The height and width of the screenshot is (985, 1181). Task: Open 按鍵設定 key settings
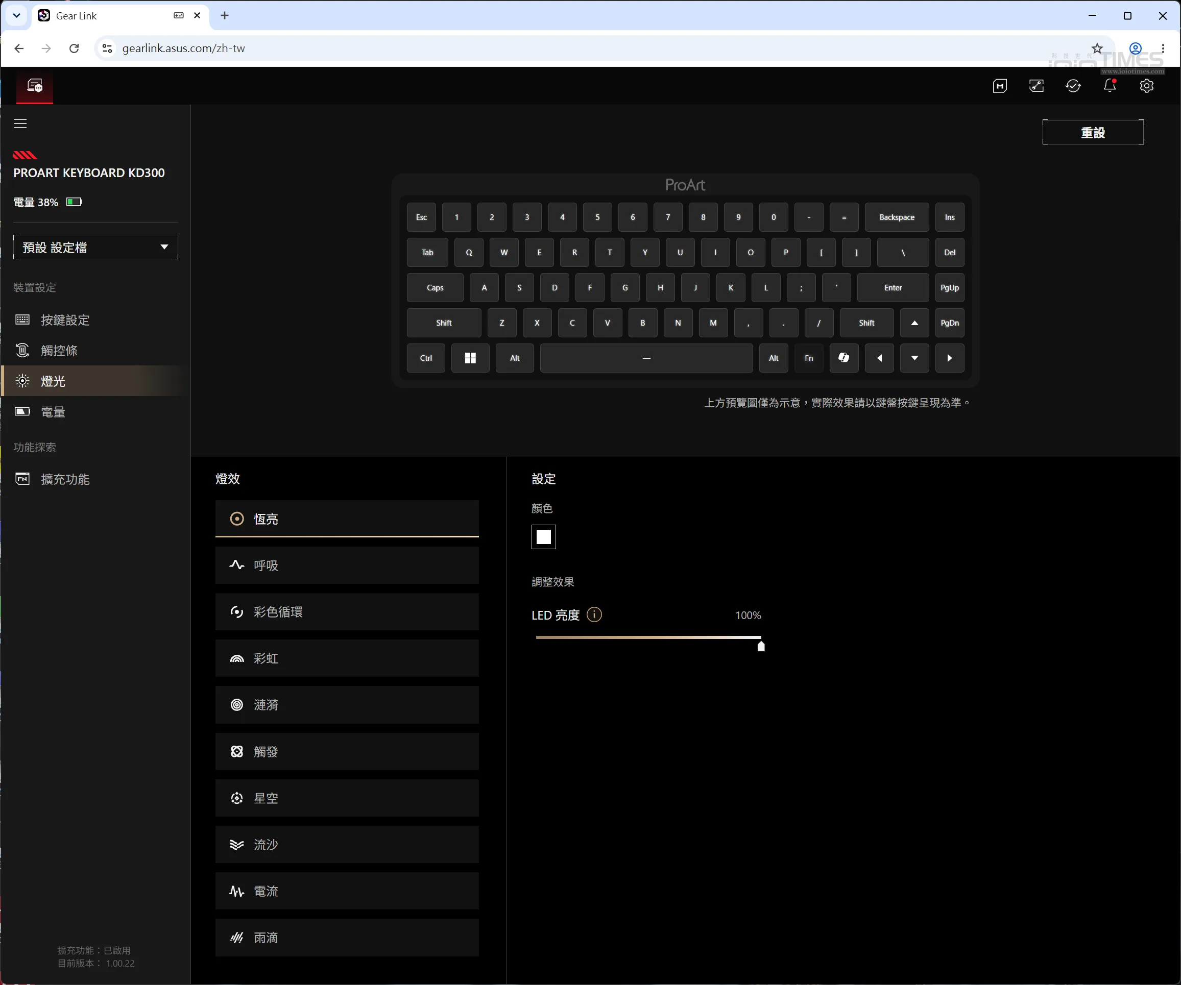95,320
